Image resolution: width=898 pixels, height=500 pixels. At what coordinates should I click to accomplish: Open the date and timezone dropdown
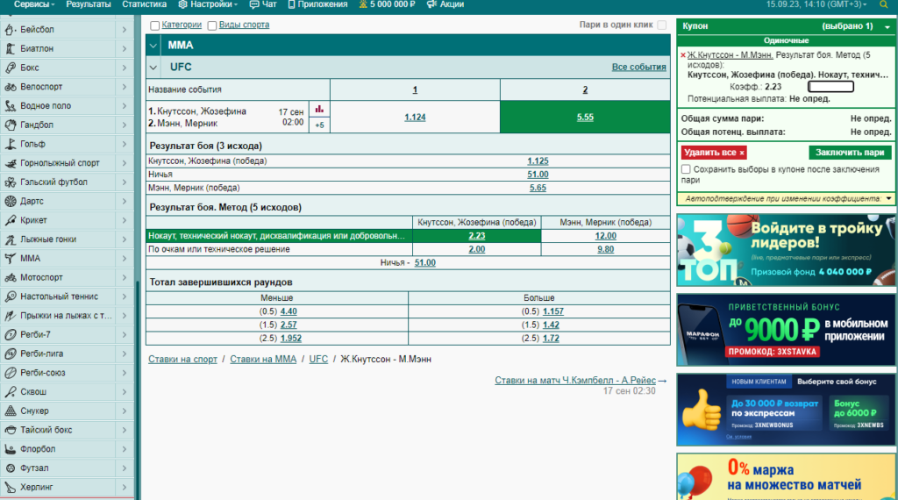[x=816, y=4]
